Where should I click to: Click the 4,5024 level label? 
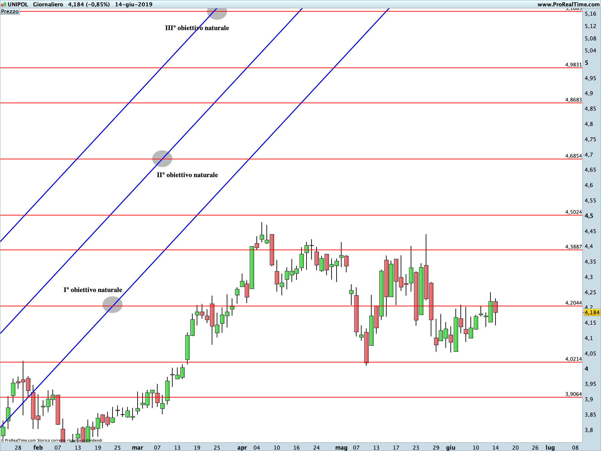574,212
